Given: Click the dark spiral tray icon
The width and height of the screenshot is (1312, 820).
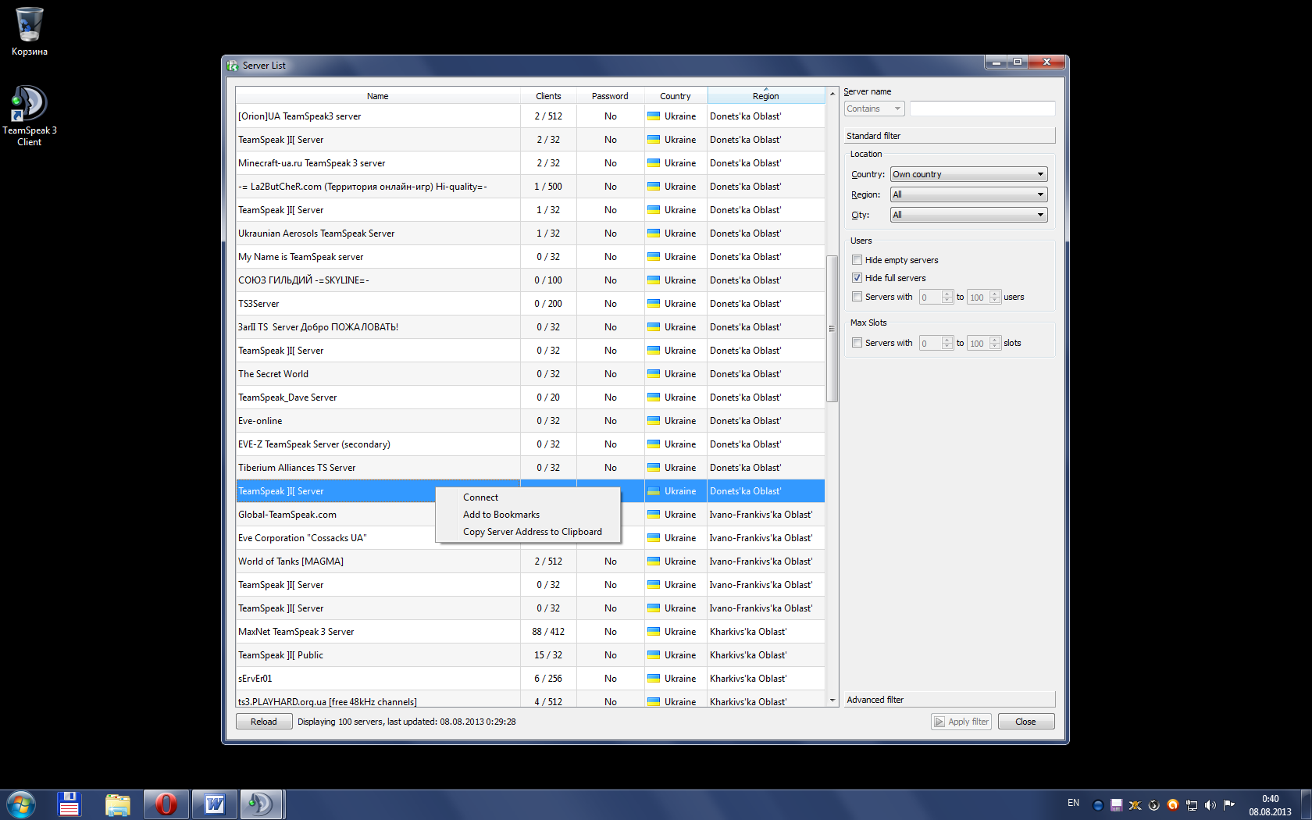Looking at the screenshot, I should point(1154,805).
